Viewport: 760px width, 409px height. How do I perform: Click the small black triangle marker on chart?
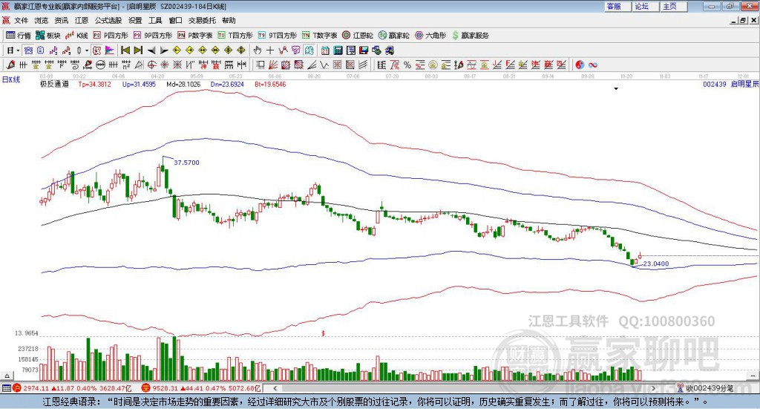(616, 88)
